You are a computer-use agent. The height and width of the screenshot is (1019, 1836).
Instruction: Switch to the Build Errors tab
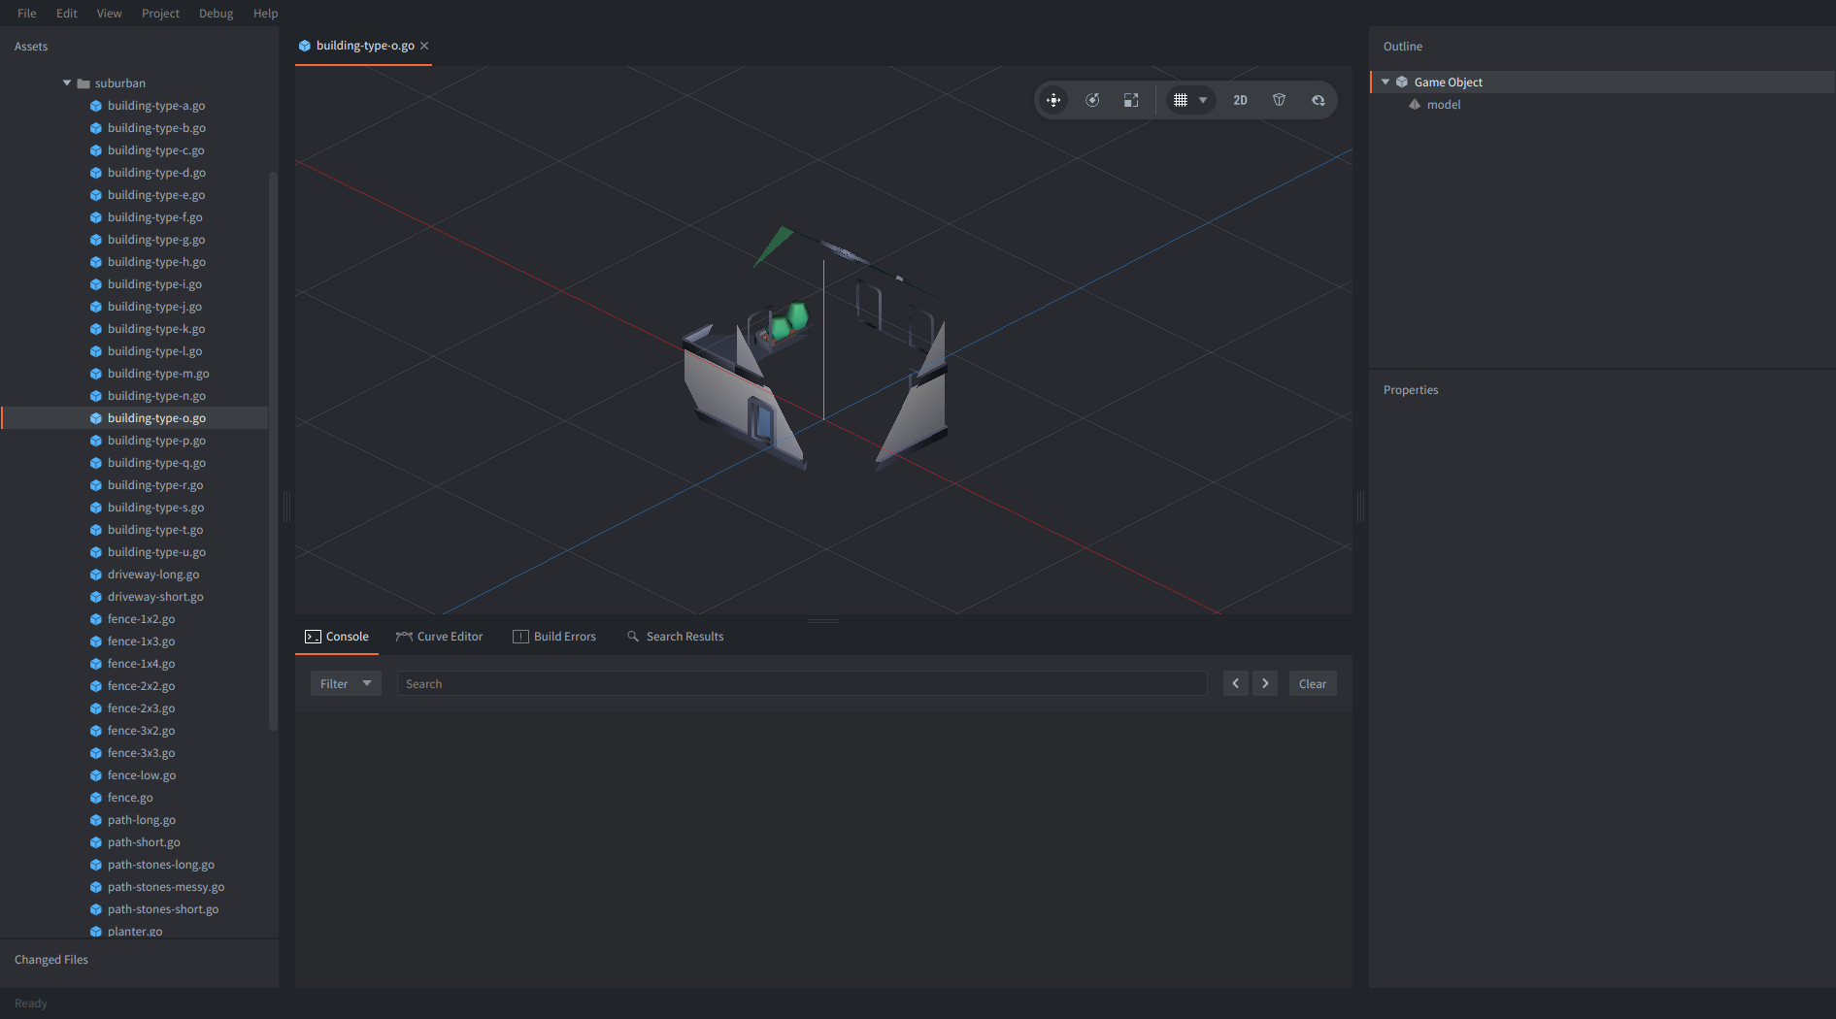[554, 637]
